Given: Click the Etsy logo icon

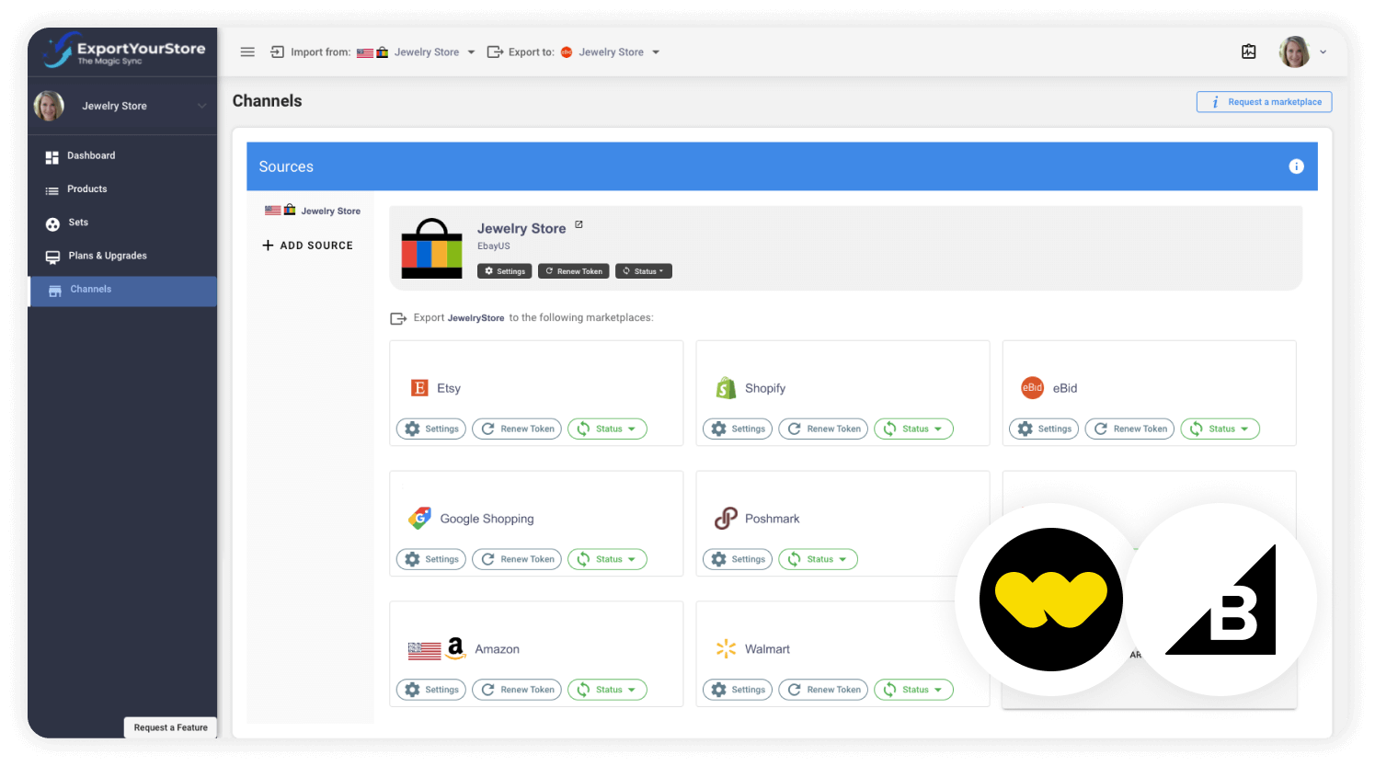Looking at the screenshot, I should (419, 388).
